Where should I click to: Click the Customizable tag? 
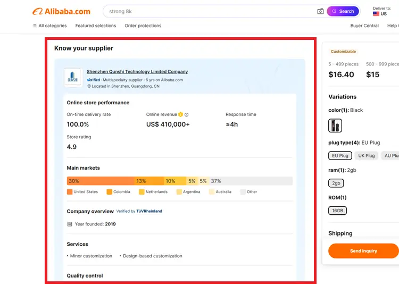point(343,52)
